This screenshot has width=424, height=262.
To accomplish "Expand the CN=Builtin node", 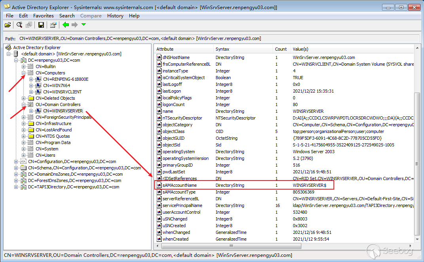I will click(x=23, y=66).
